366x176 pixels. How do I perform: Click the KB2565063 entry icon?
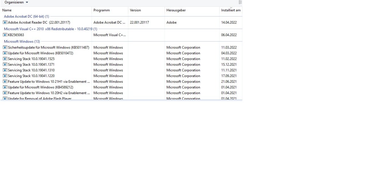pos(5,35)
